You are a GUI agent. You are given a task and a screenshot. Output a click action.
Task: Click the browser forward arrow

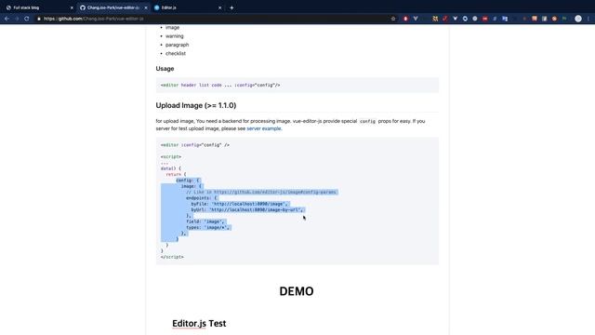tap(17, 19)
